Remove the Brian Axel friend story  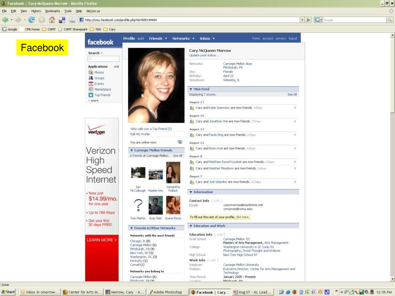point(295,148)
